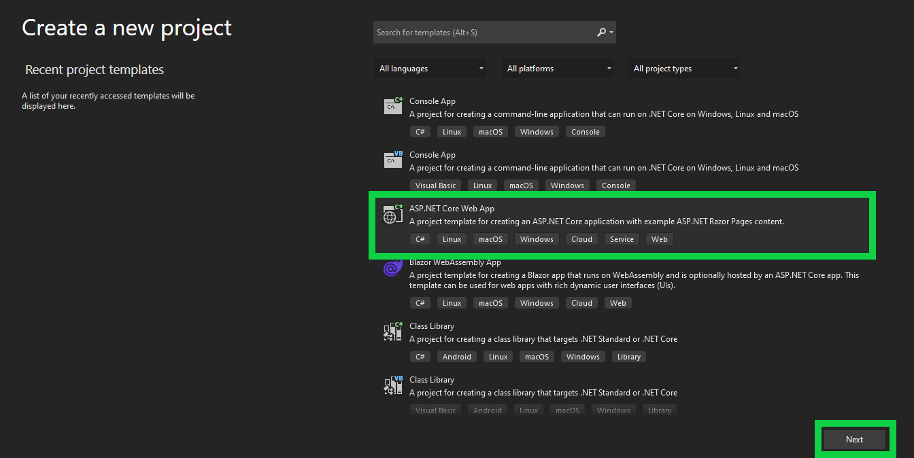
Task: Click the Android tag under C# Class Library
Action: click(457, 357)
